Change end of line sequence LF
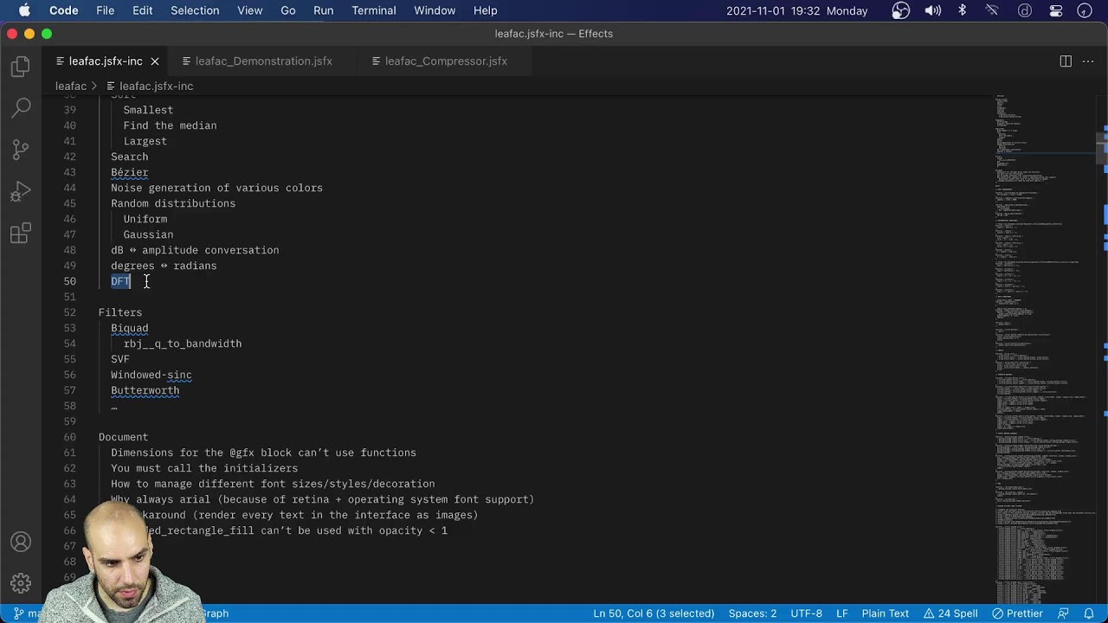This screenshot has width=1108, height=623. coord(841,613)
